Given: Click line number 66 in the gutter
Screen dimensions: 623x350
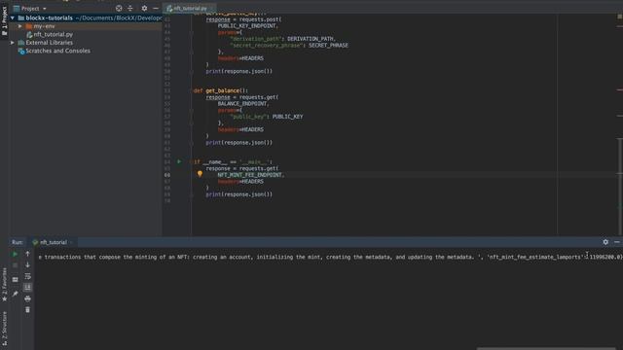Looking at the screenshot, I should [x=167, y=175].
